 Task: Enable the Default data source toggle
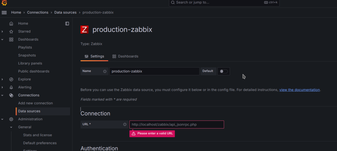point(223,71)
